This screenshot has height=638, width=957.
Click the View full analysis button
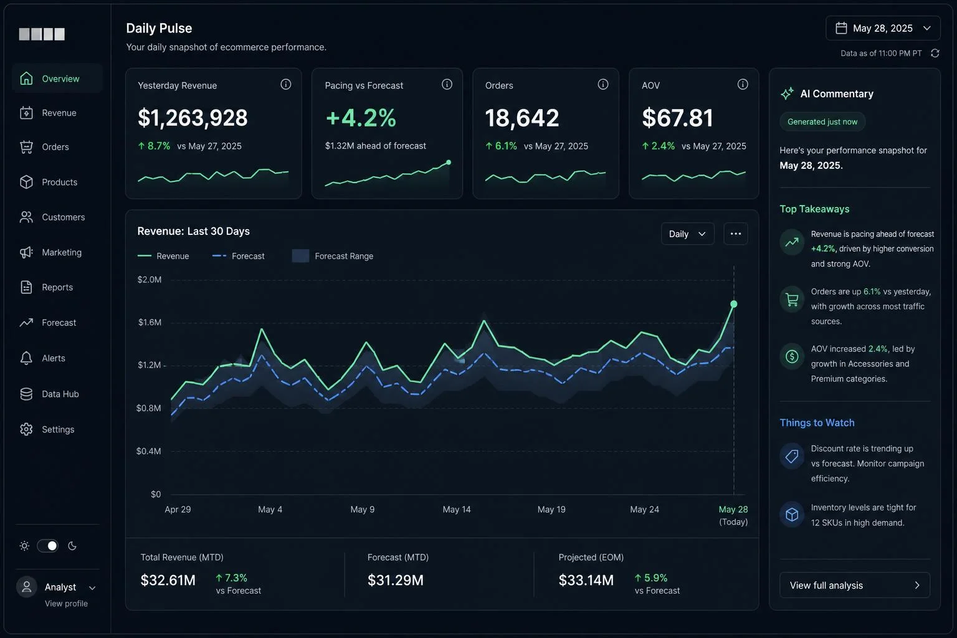(855, 585)
